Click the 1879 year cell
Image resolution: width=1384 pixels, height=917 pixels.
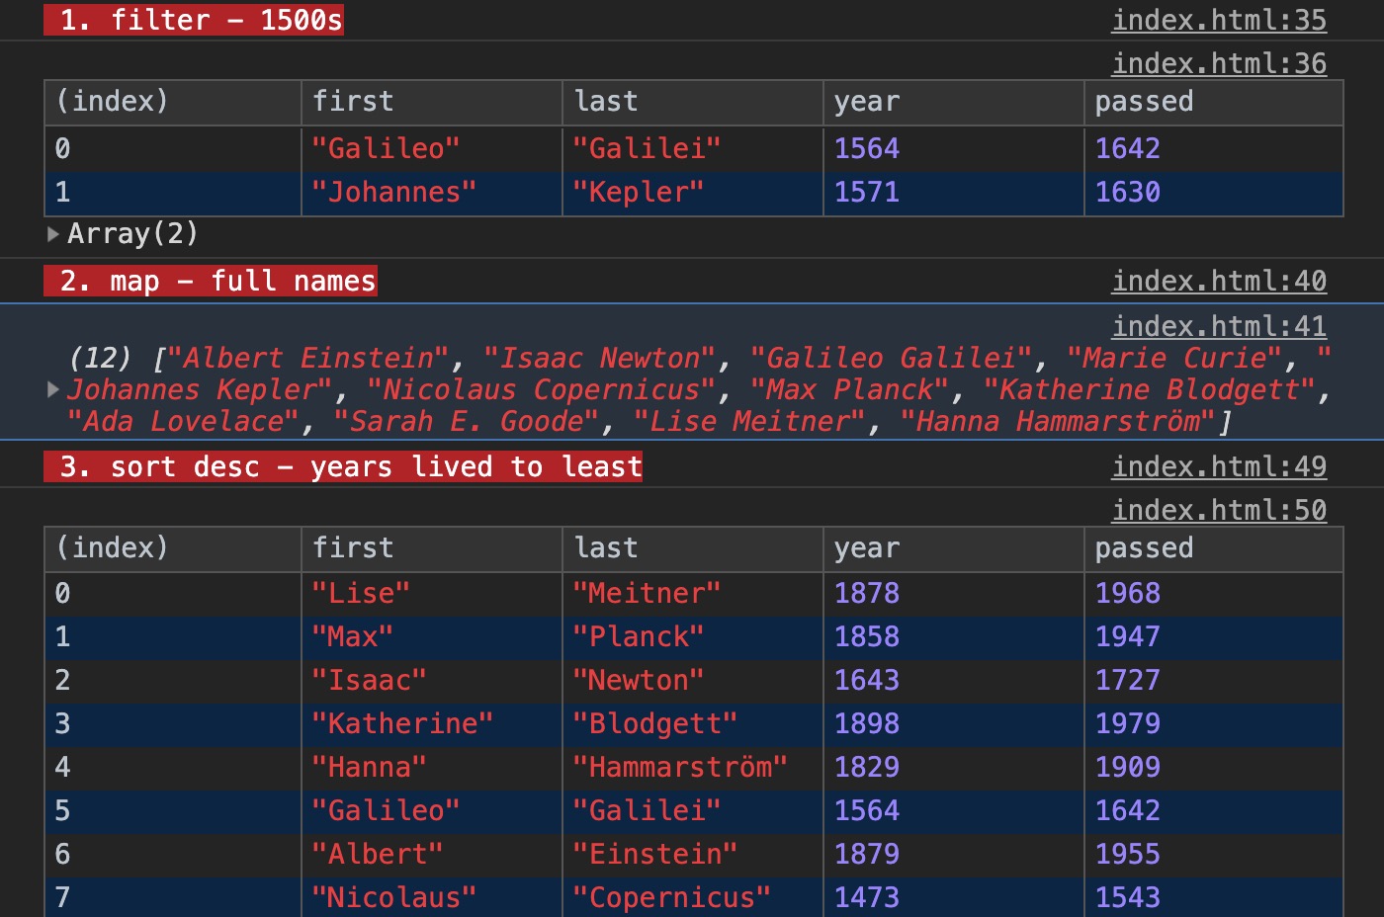click(953, 854)
